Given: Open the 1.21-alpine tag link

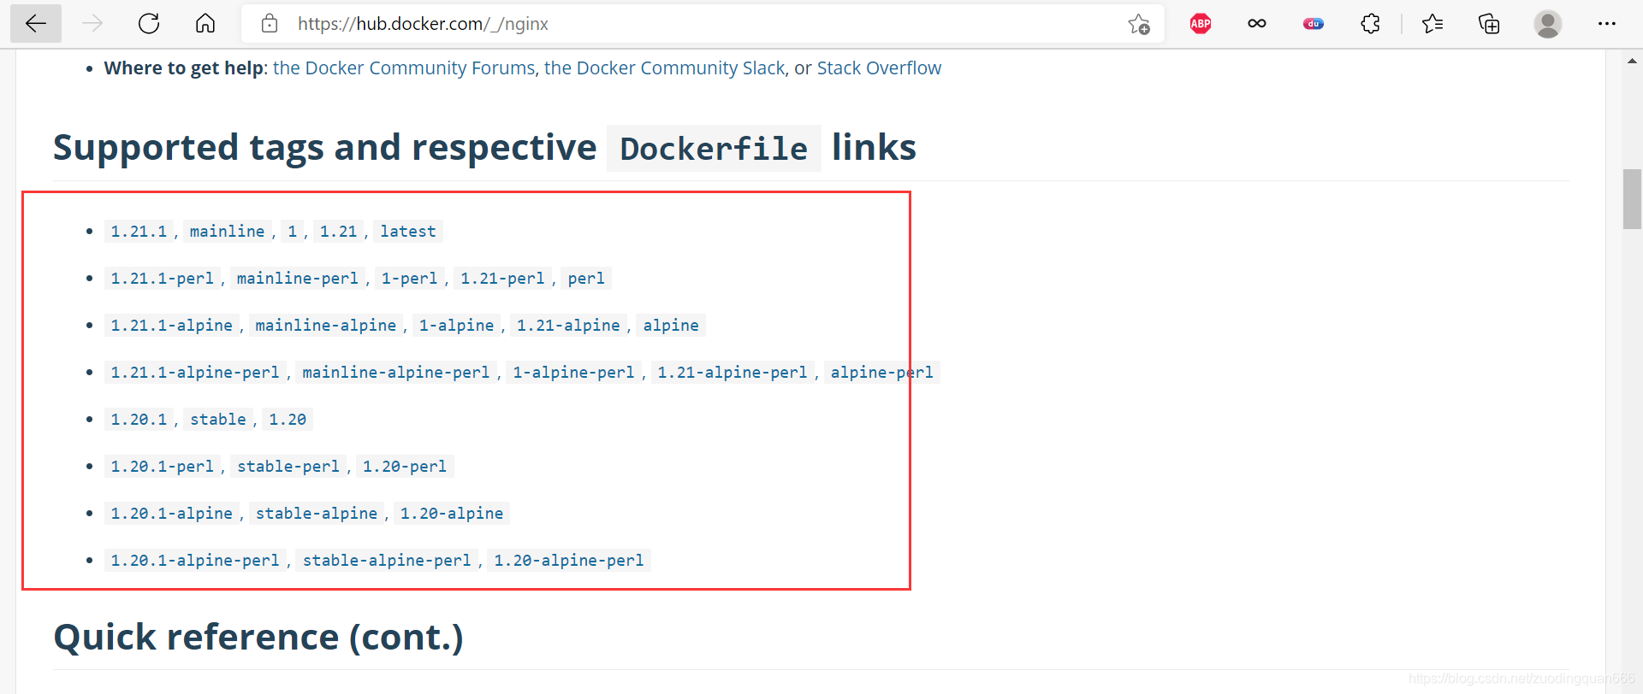Looking at the screenshot, I should click(x=568, y=326).
